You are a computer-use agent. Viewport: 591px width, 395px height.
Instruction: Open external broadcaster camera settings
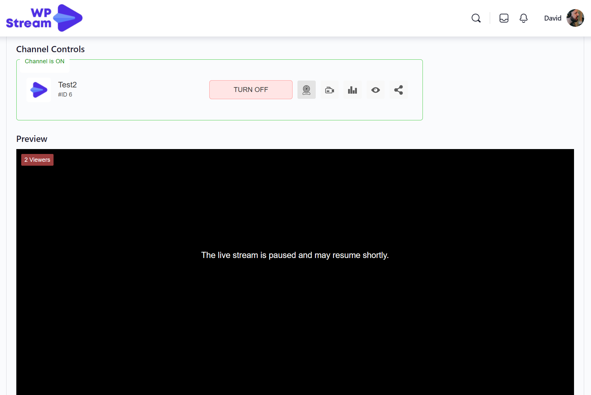click(329, 90)
